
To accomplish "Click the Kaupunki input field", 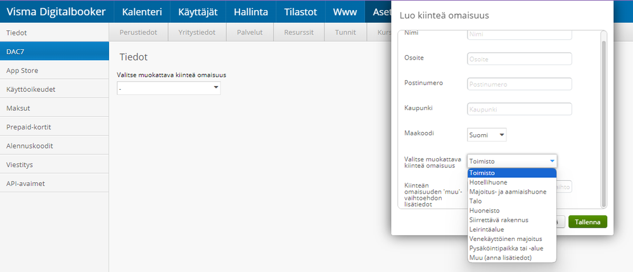I will (x=520, y=109).
